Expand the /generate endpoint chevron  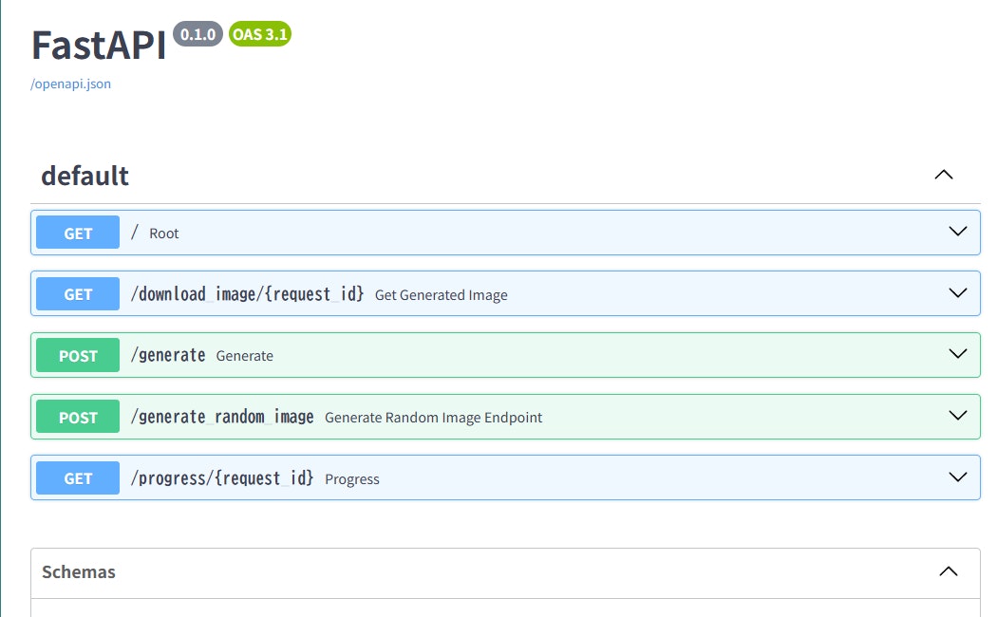957,354
